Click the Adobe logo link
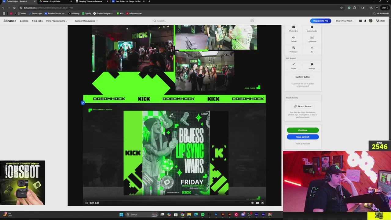The image size is (391, 220). pyautogui.click(x=380, y=21)
